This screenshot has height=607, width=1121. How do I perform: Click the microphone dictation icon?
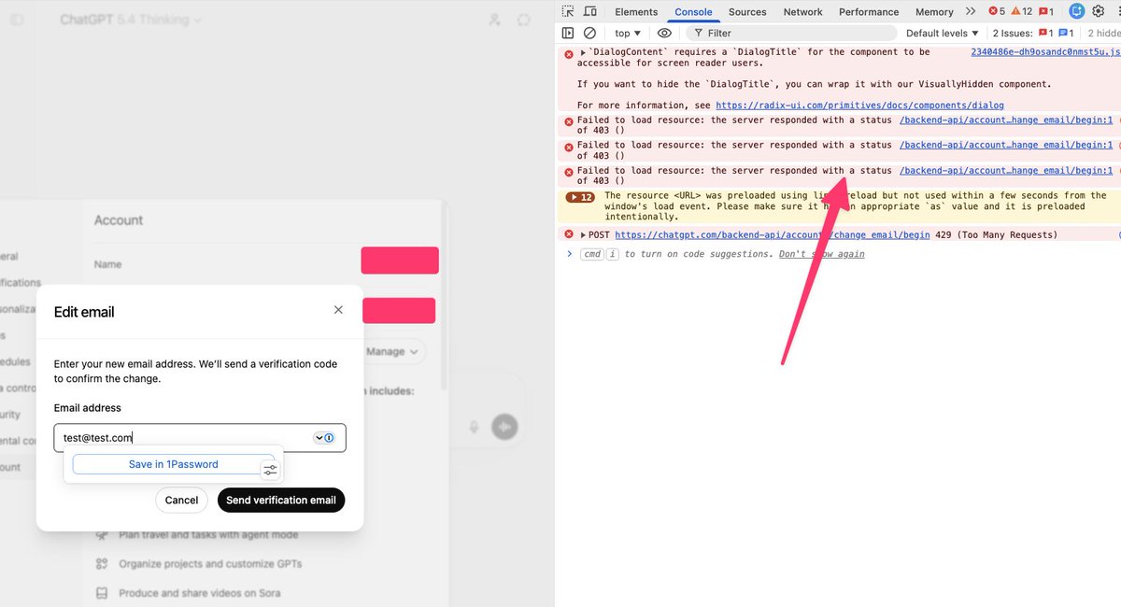pyautogui.click(x=474, y=427)
